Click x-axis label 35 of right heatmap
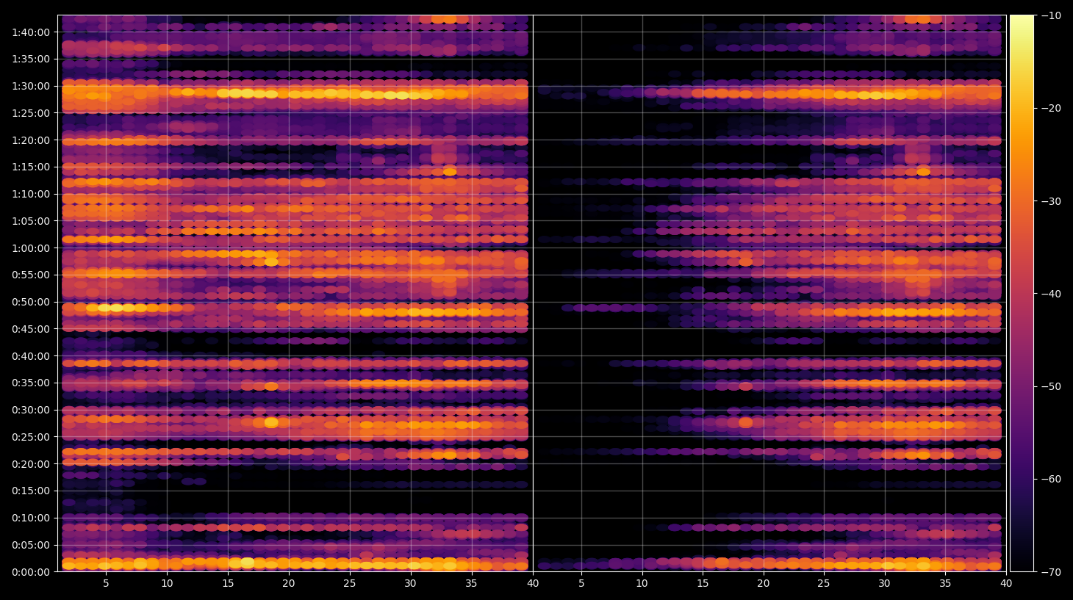Screen dimensions: 1073x600 pyautogui.click(x=945, y=584)
